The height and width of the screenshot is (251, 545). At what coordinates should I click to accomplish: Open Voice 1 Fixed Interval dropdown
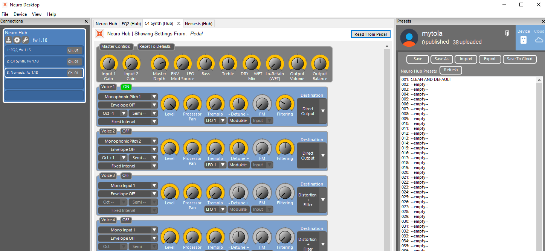[x=128, y=122]
